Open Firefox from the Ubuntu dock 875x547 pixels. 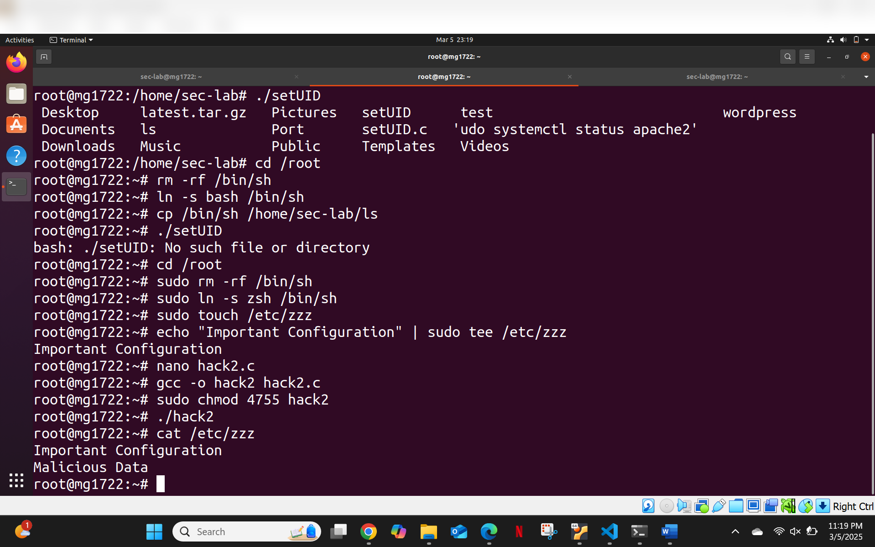coord(16,63)
